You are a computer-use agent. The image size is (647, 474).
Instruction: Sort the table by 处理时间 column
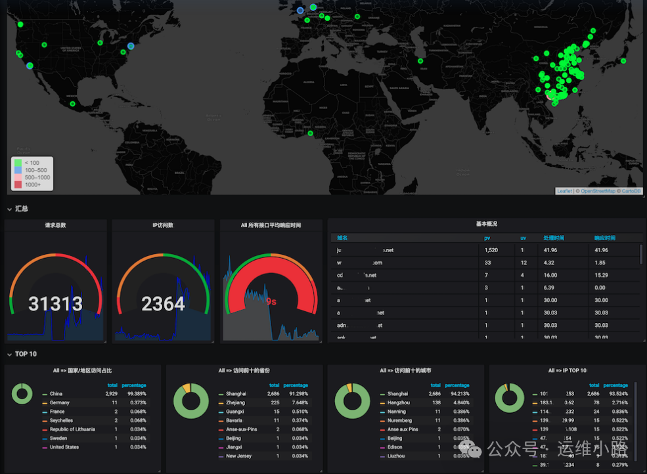click(x=553, y=238)
